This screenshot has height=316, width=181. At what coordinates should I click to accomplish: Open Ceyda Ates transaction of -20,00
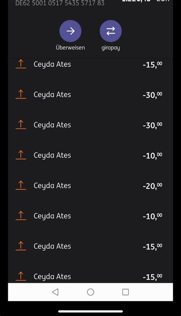[x=90, y=185]
